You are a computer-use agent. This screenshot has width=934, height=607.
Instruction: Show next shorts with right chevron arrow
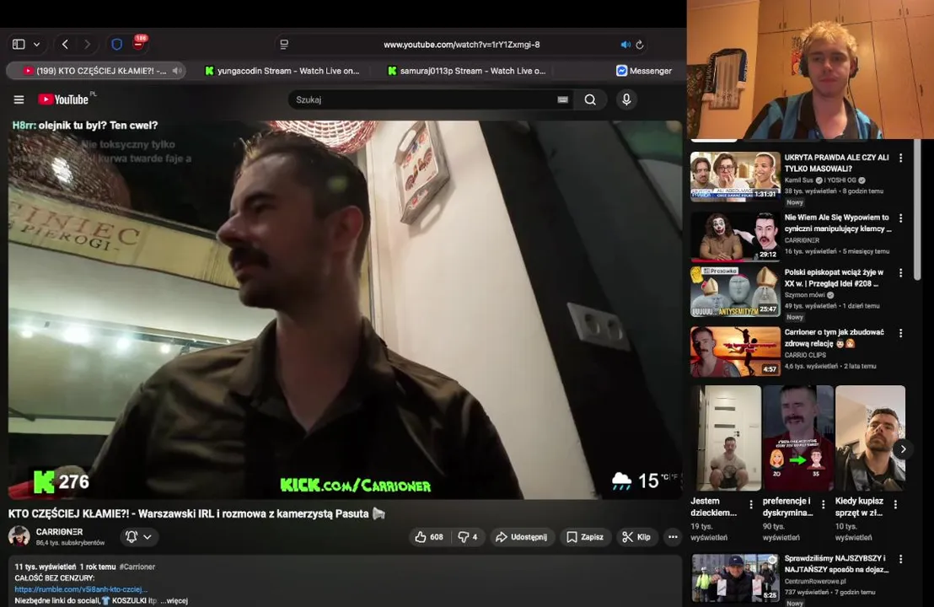(x=903, y=449)
